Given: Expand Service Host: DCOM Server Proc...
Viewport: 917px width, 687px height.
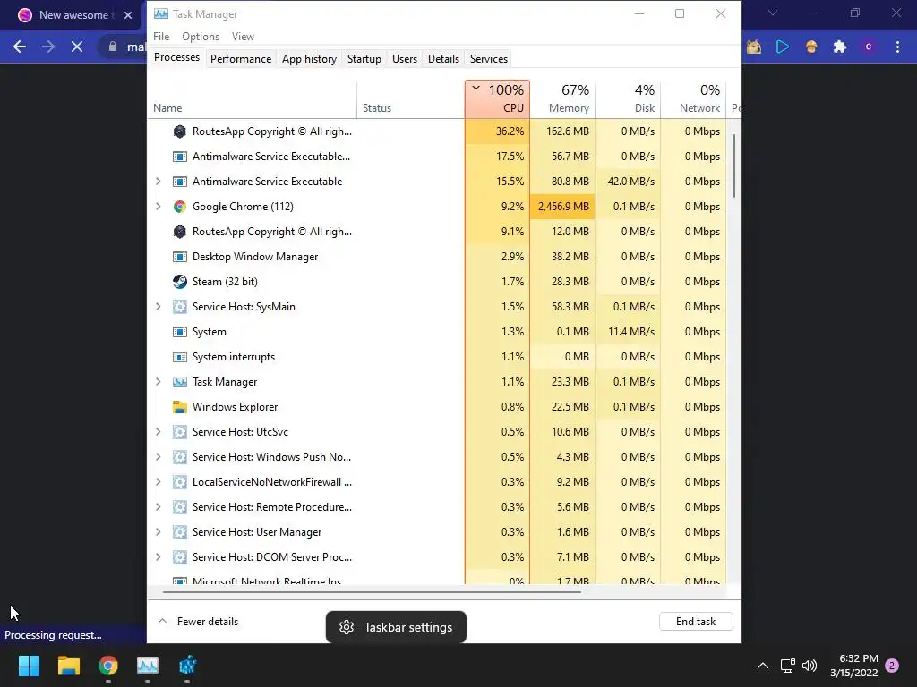Looking at the screenshot, I should tap(158, 557).
